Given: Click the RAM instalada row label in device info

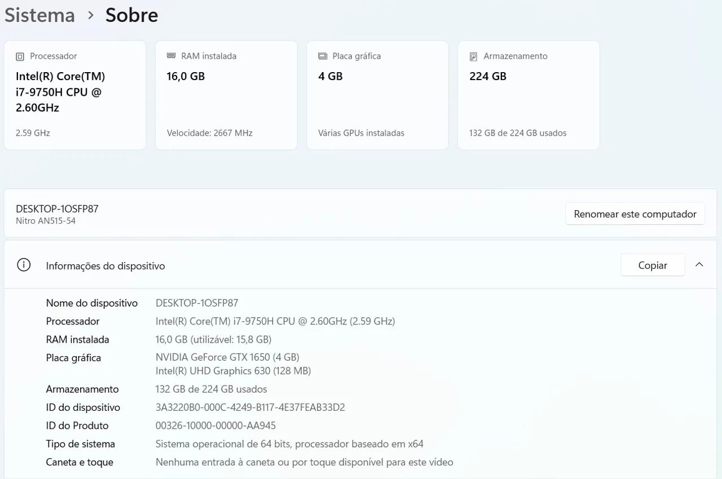Looking at the screenshot, I should [78, 339].
